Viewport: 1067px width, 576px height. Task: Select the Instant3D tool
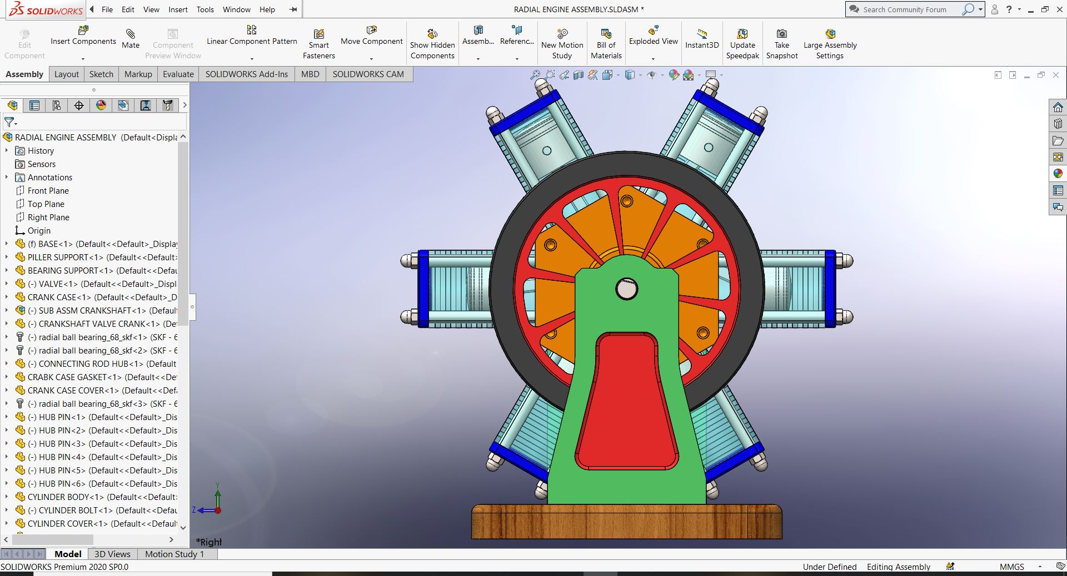(702, 38)
